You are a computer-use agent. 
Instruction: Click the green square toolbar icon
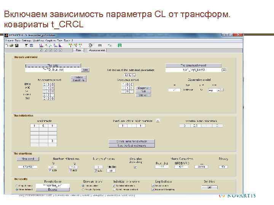(120, 46)
